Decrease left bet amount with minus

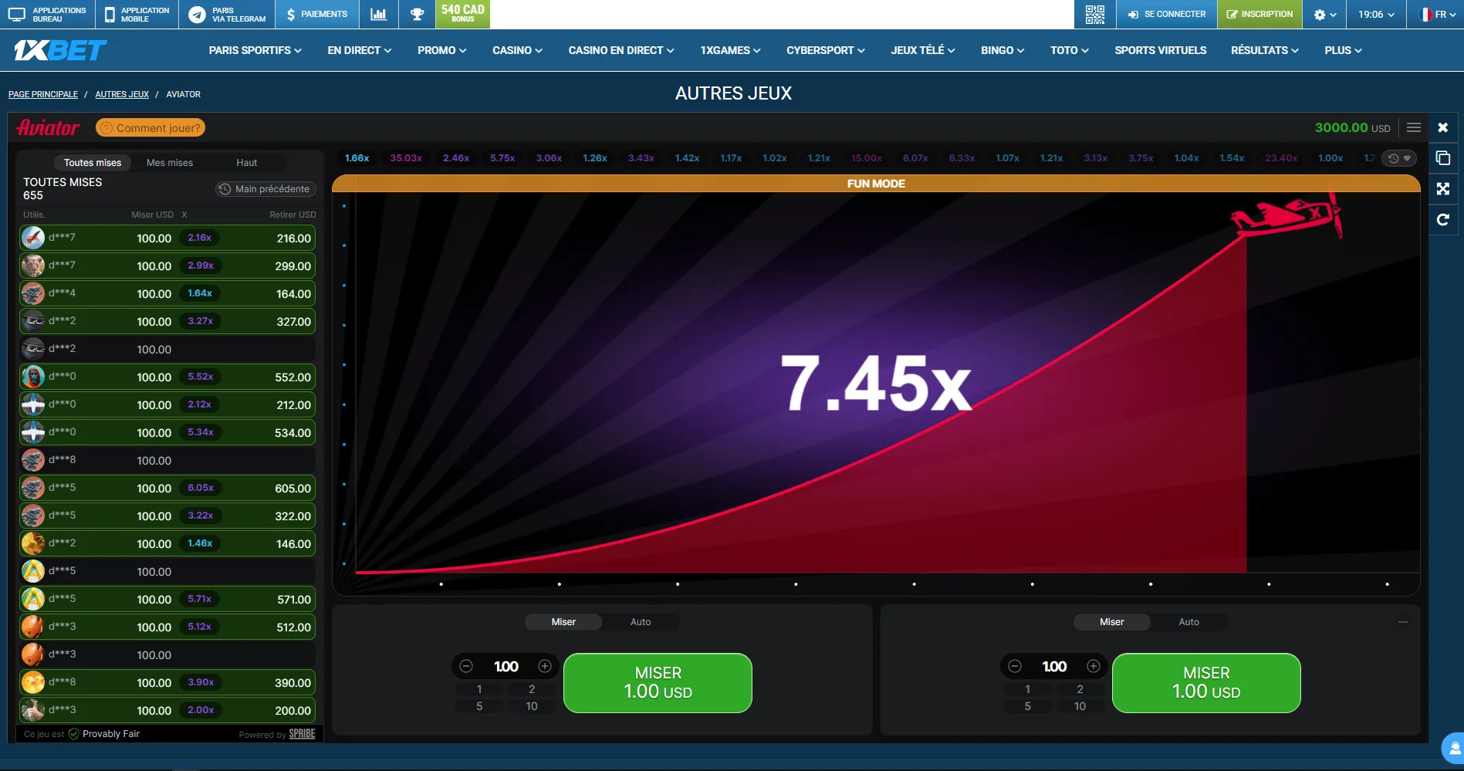click(x=466, y=666)
